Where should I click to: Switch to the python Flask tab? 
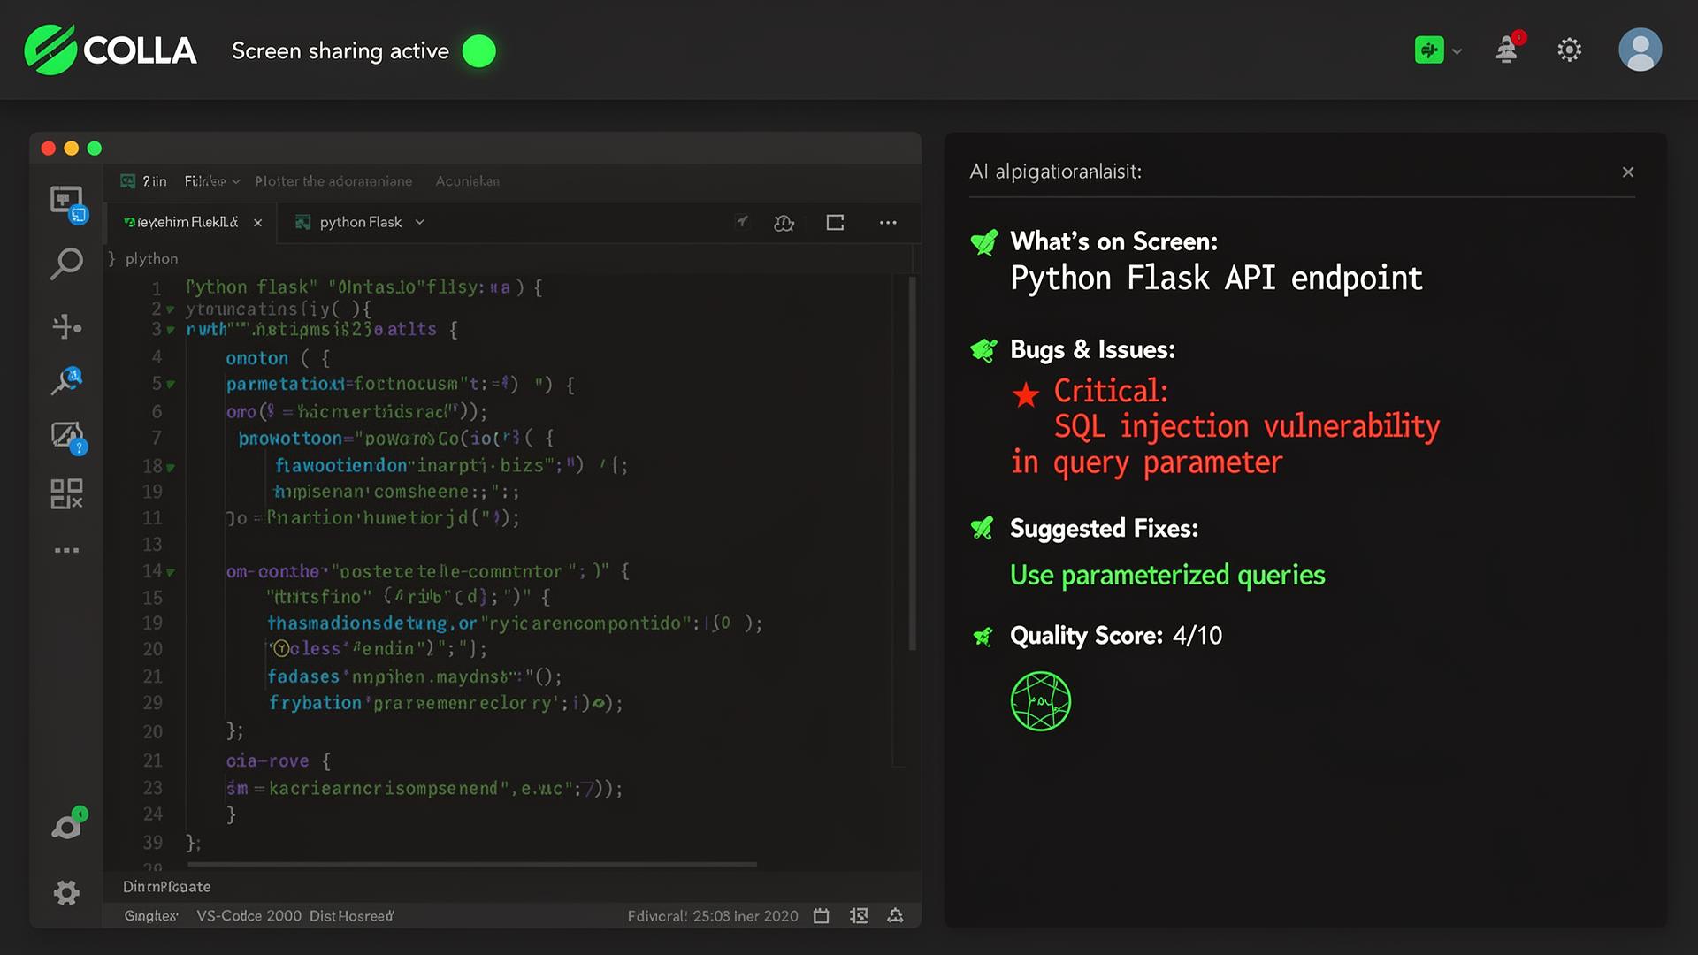point(360,223)
